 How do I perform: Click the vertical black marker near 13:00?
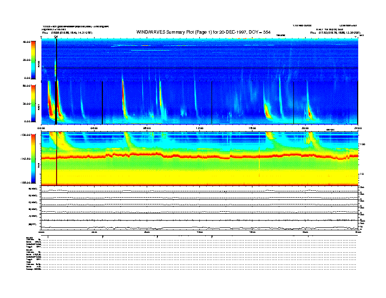click(212, 103)
